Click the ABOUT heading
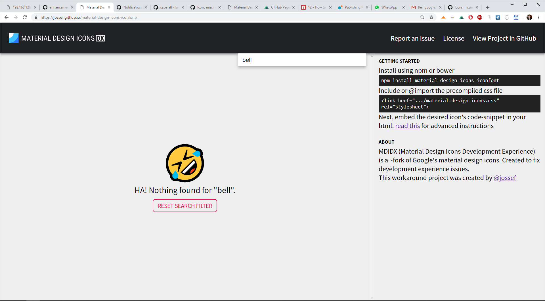 coord(386,142)
